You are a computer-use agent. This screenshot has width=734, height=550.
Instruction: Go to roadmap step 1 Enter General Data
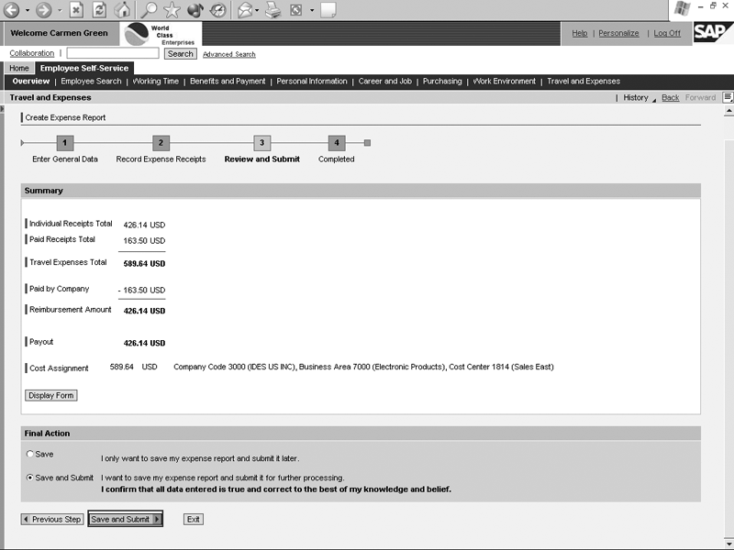click(65, 143)
